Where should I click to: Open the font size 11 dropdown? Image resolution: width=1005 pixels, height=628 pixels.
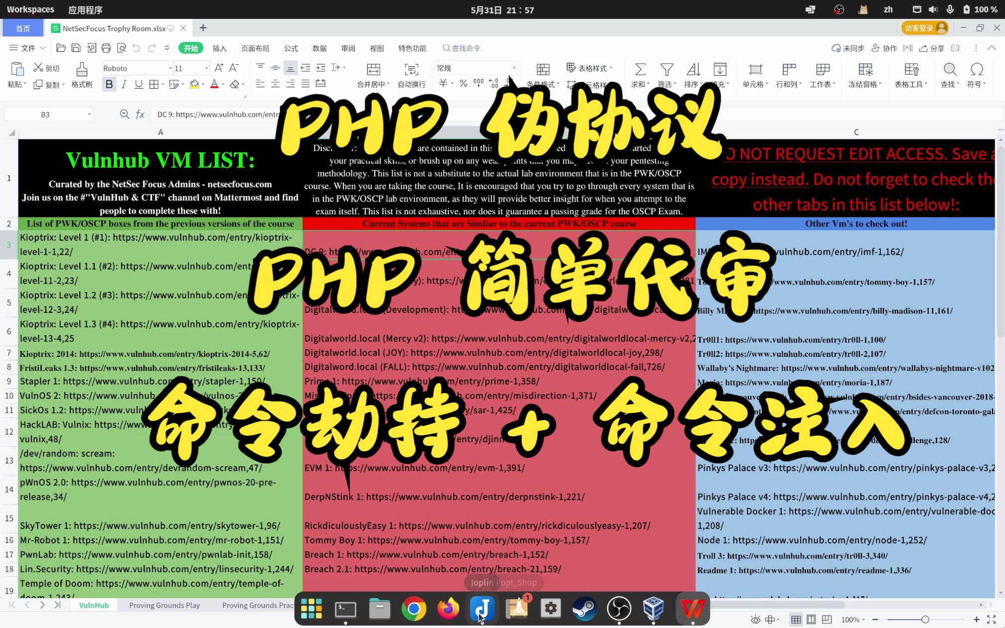[x=206, y=68]
